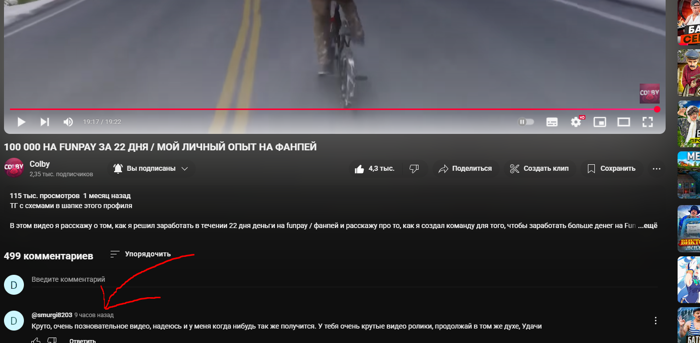This screenshot has width=700, height=343.
Task: Click your D avatar beside the comment field
Action: (14, 285)
